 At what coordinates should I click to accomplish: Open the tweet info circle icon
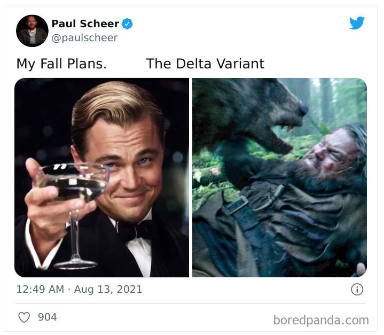357,290
